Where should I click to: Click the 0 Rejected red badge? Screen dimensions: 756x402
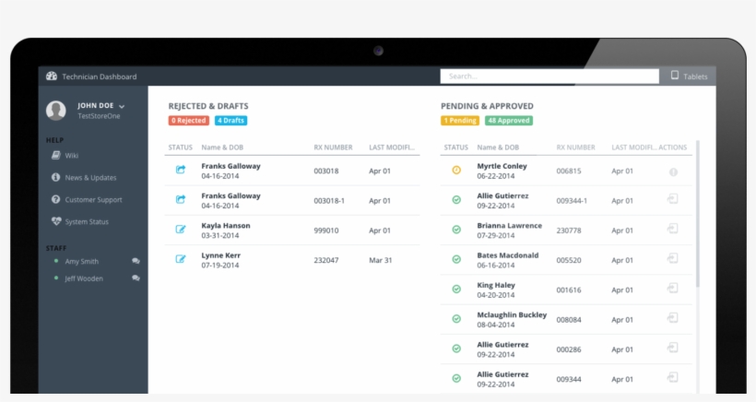189,121
